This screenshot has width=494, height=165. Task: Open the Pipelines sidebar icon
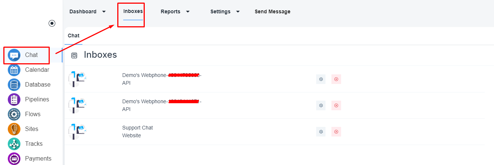pyautogui.click(x=14, y=100)
